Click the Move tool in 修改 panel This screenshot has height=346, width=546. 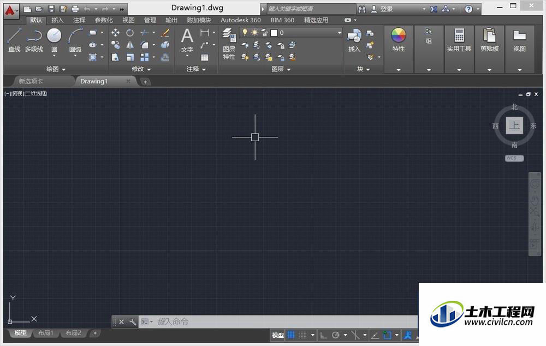115,33
